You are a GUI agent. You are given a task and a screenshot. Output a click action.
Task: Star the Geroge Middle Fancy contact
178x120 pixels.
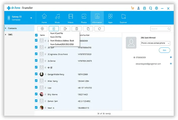pyautogui.click(x=45, y=74)
